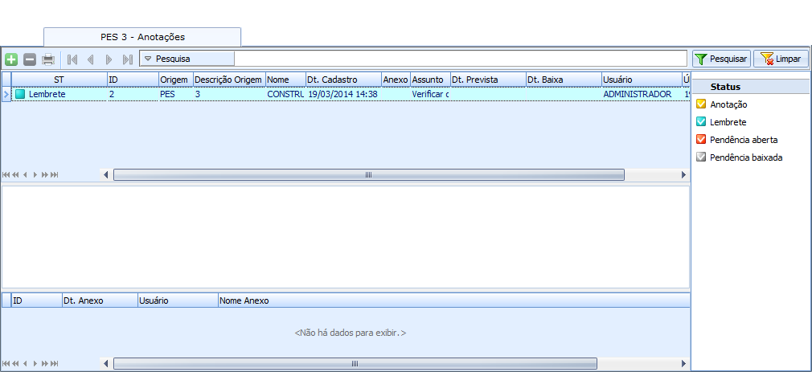The width and height of the screenshot is (812, 372).
Task: Click the Status panel header
Action: coord(751,87)
